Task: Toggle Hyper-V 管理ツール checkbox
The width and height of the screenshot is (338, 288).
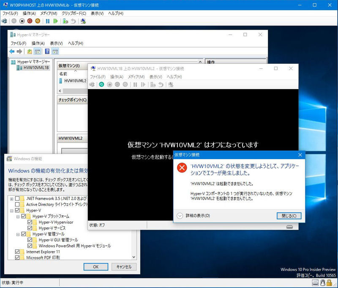Action: (24, 234)
